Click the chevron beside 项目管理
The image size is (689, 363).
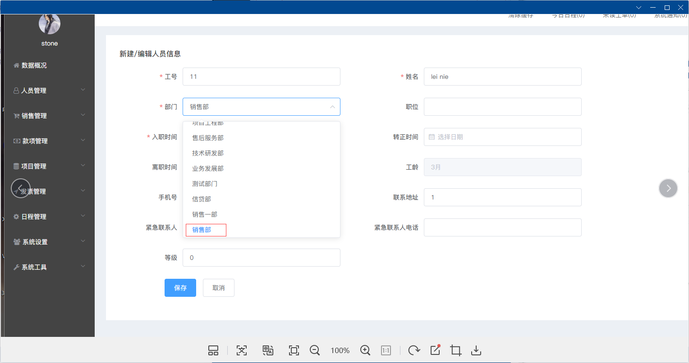click(83, 165)
